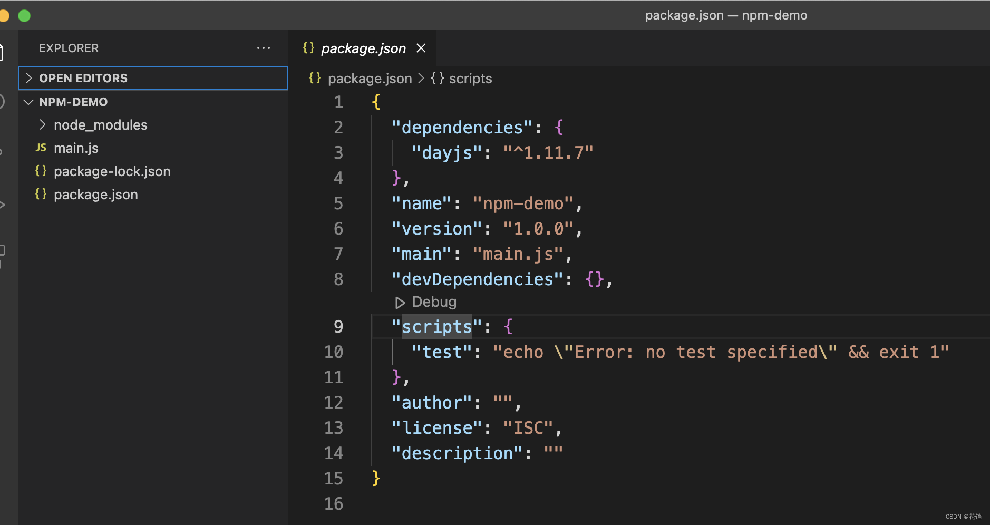Click the "npm-demo" name value

click(523, 203)
